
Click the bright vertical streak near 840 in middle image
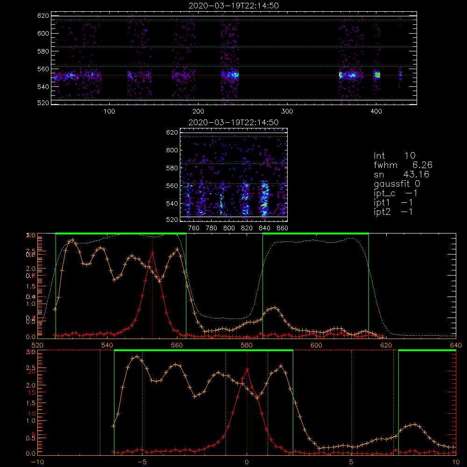264,198
